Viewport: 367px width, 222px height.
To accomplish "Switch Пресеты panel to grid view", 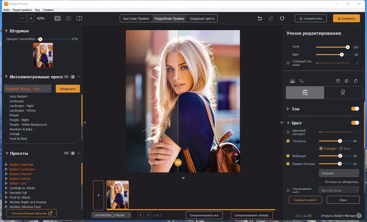I will coord(67,153).
